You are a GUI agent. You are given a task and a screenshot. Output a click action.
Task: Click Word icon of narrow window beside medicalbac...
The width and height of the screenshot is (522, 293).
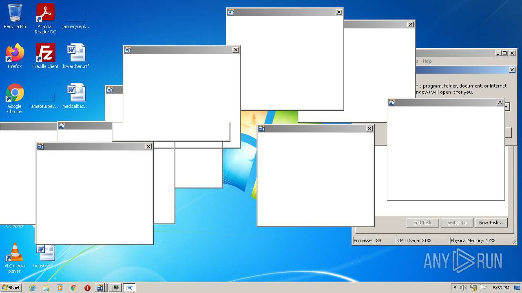pos(110,90)
